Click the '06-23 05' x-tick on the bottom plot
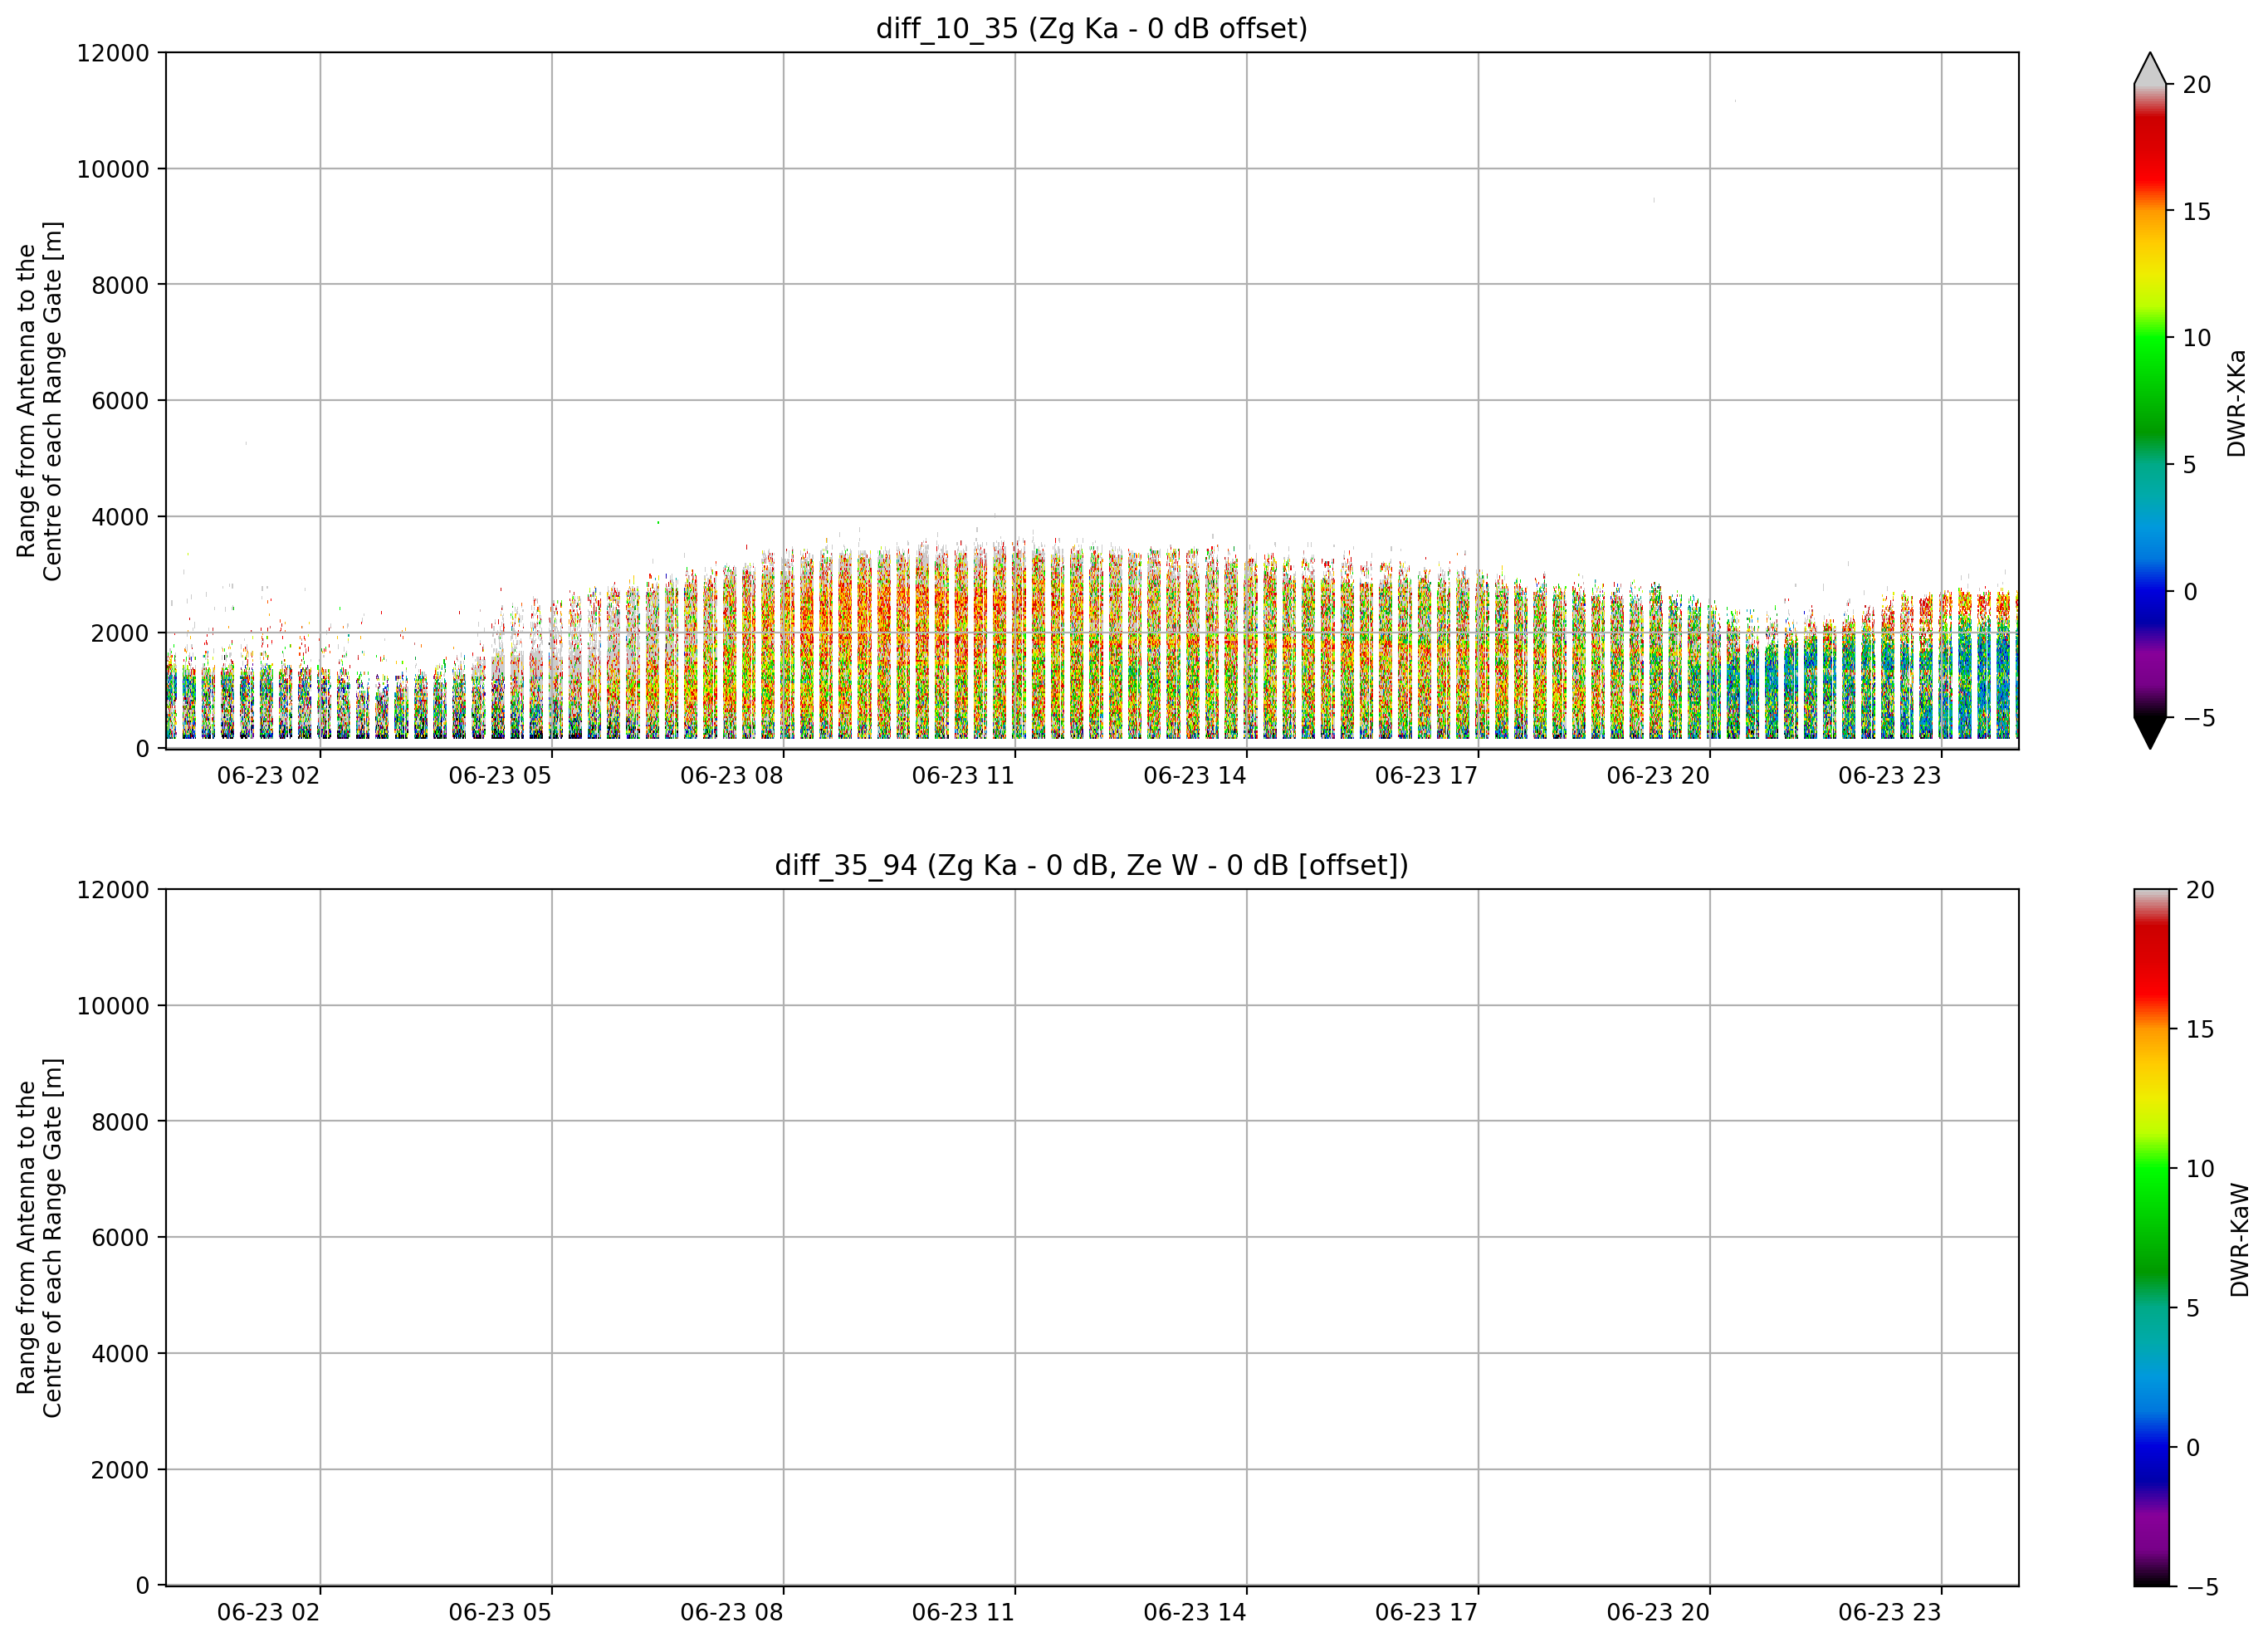 [x=500, y=1613]
